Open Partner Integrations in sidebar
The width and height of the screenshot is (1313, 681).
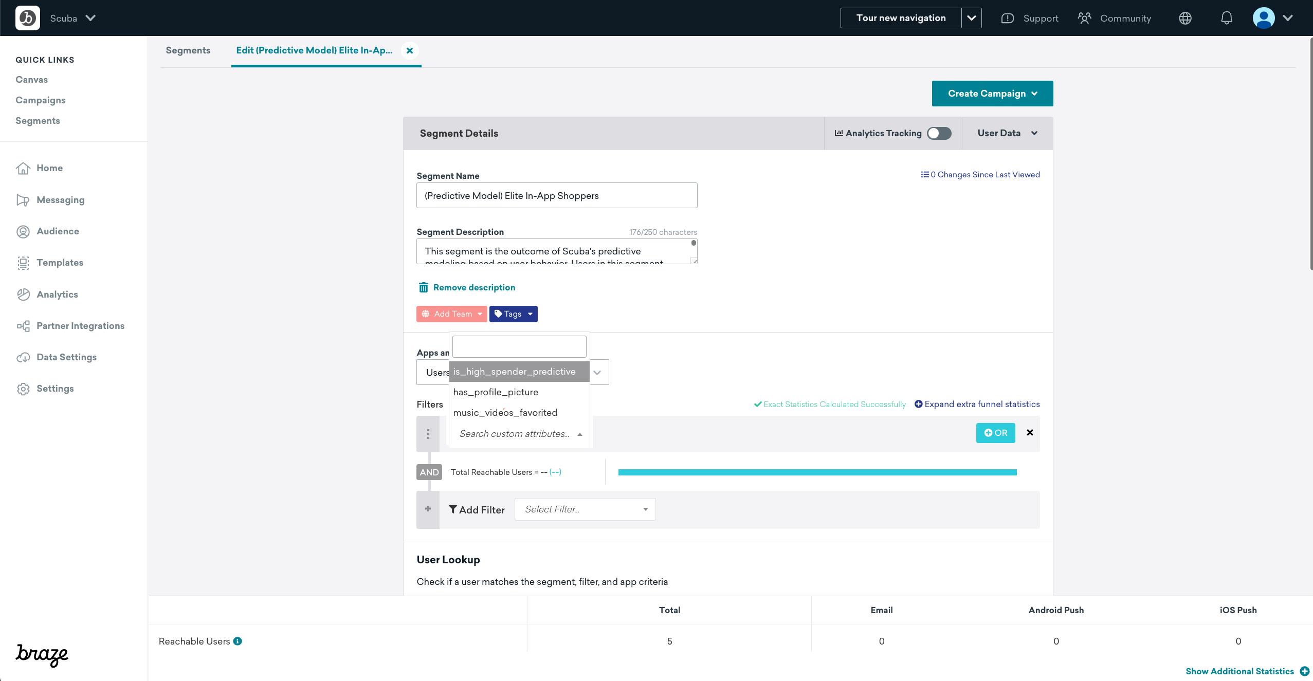tap(80, 326)
